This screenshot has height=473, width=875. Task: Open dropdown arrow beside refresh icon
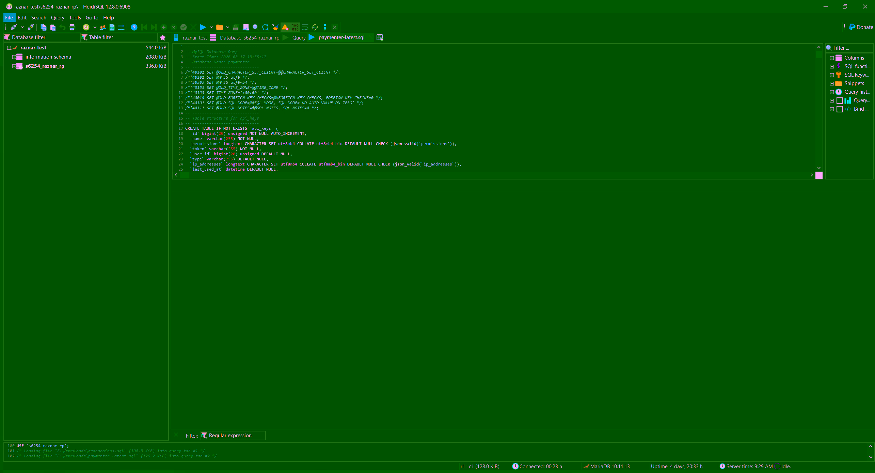pos(95,27)
